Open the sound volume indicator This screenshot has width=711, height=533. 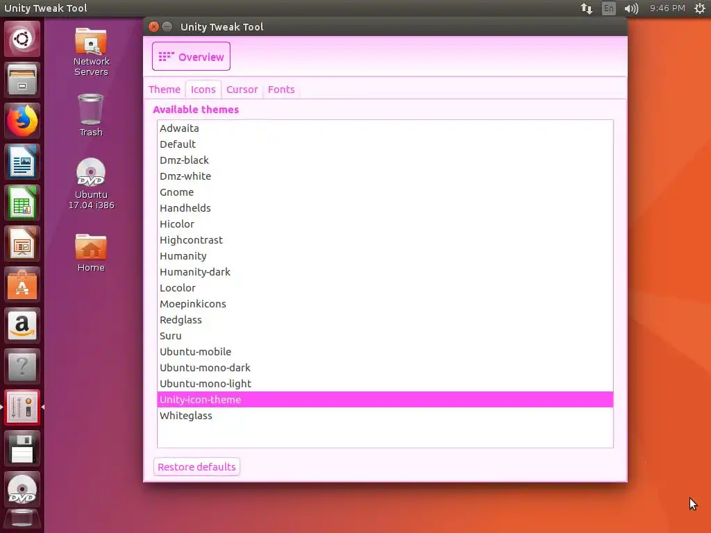click(x=631, y=8)
